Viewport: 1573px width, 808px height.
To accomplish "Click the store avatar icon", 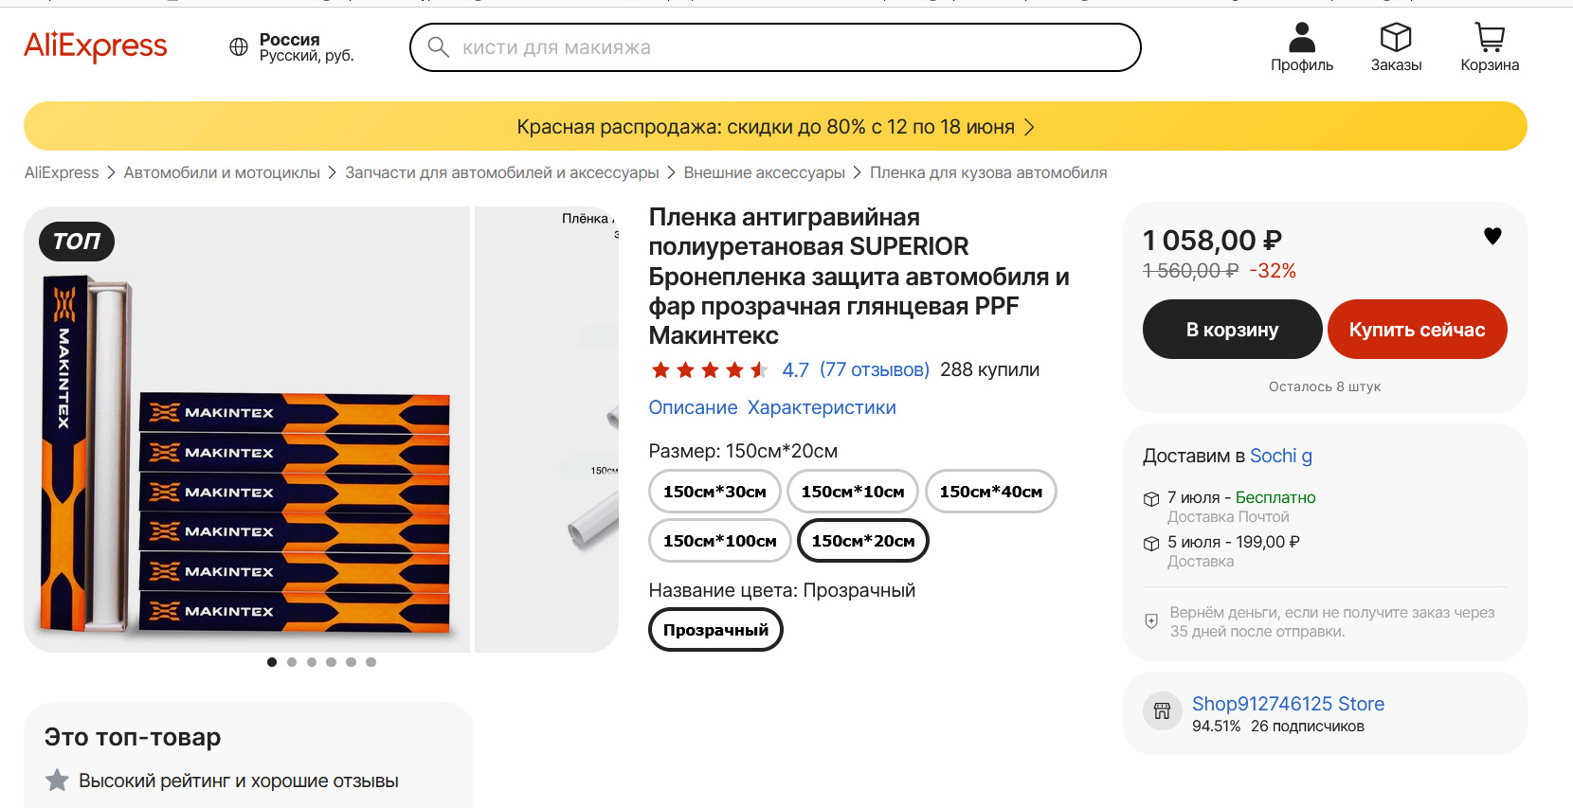I will tap(1162, 711).
